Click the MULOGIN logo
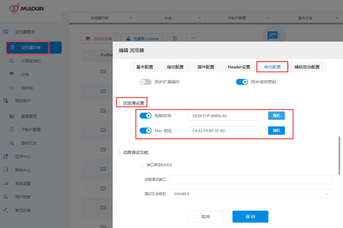 pos(26,8)
